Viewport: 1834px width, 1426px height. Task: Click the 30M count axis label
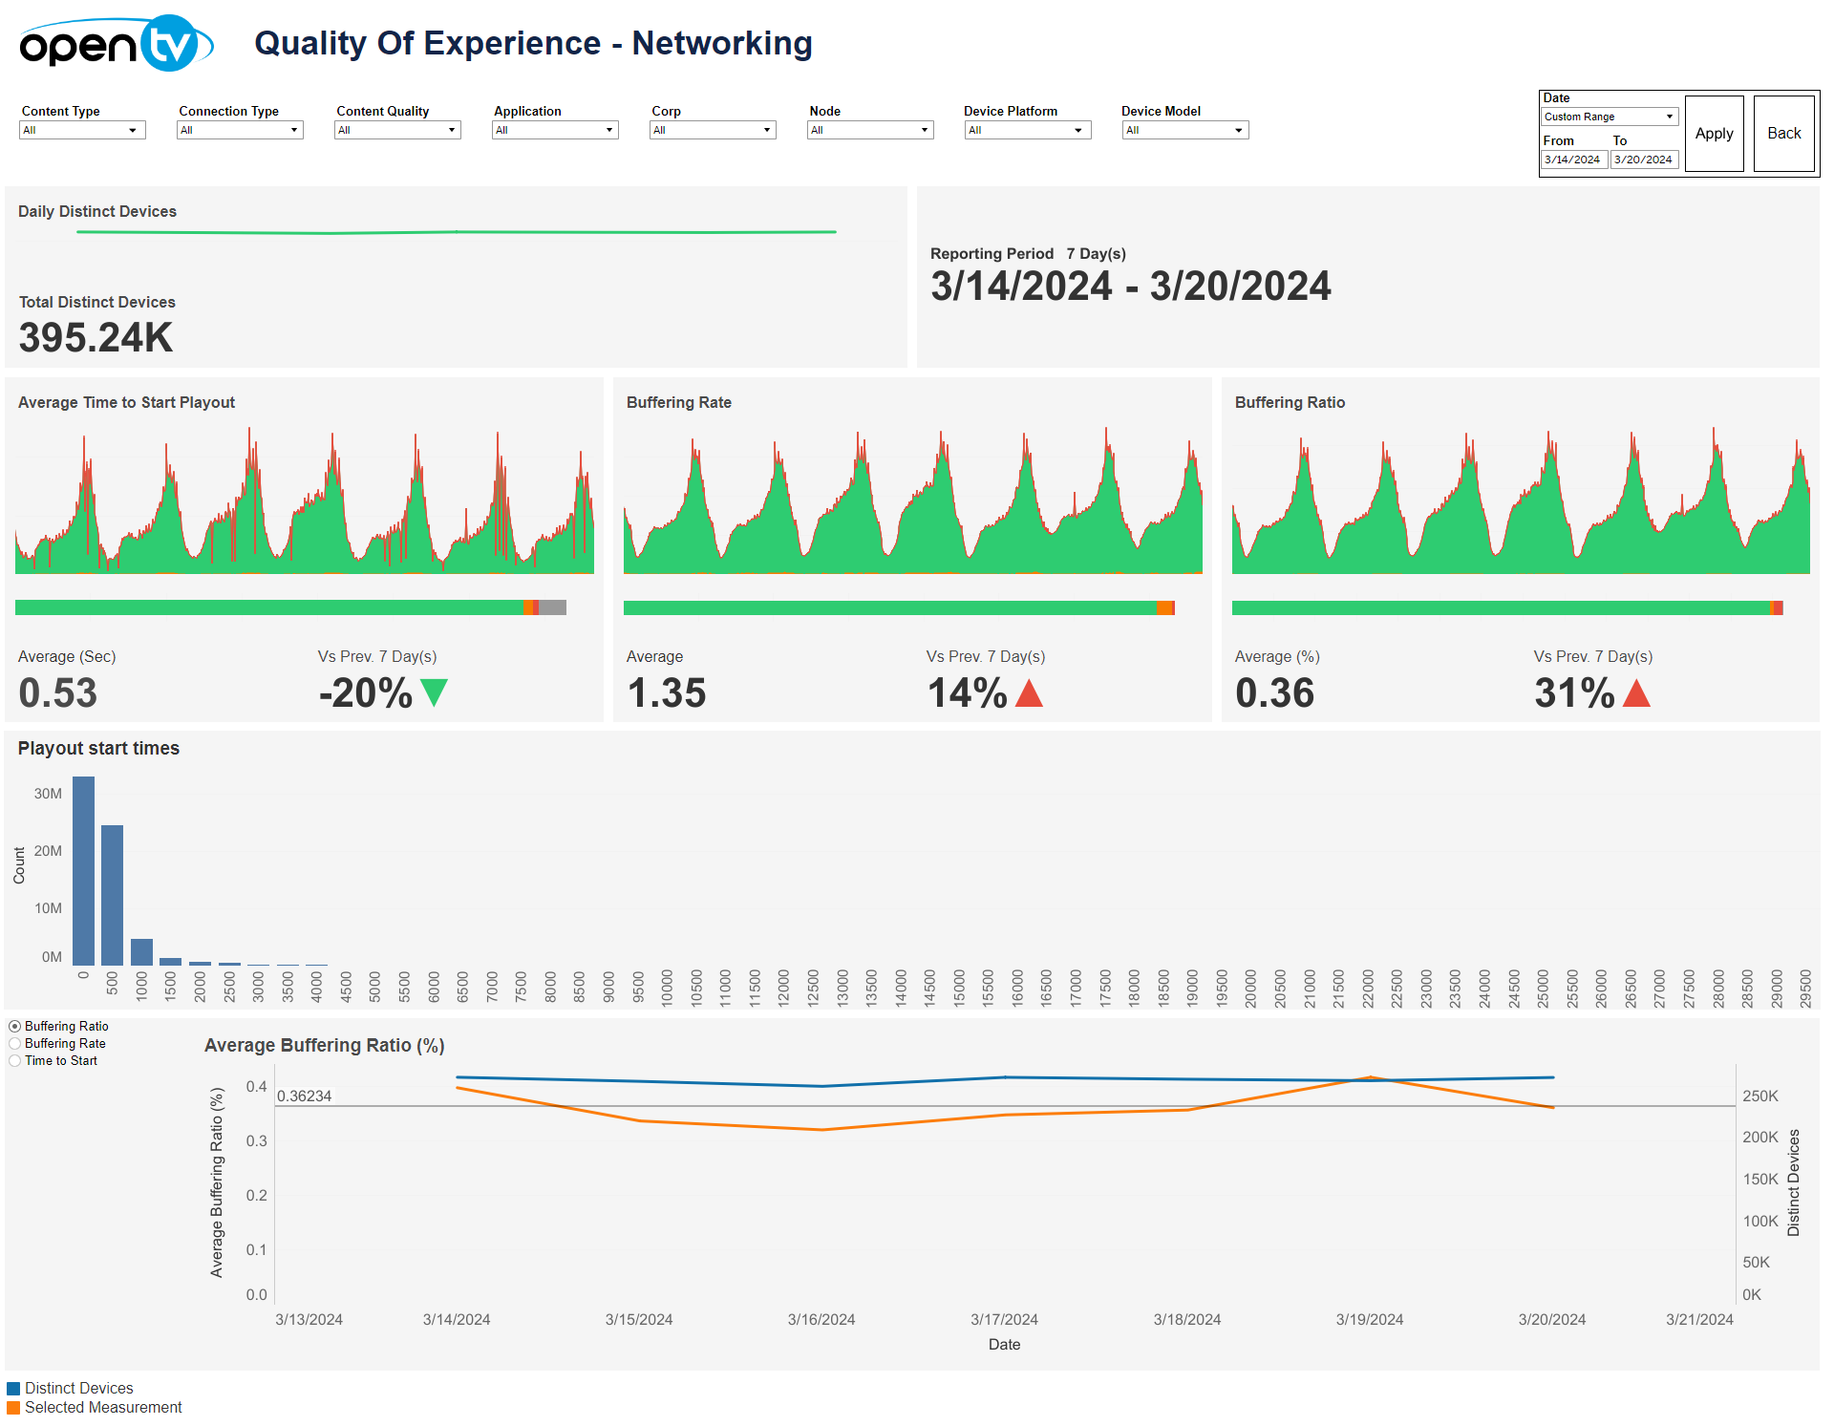point(48,795)
